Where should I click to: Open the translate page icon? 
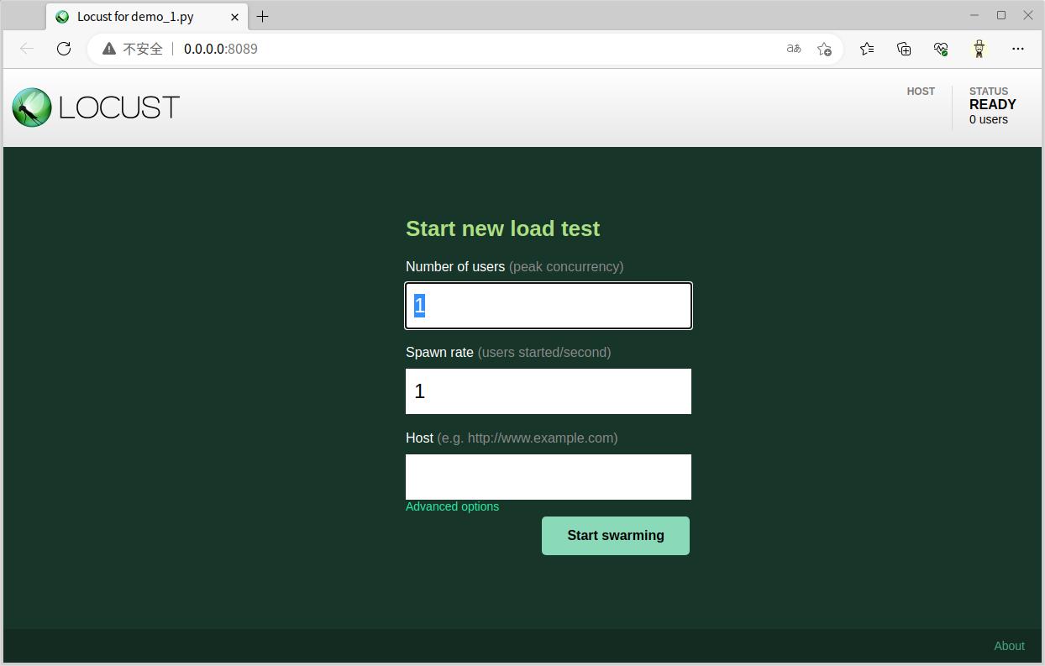tap(793, 49)
